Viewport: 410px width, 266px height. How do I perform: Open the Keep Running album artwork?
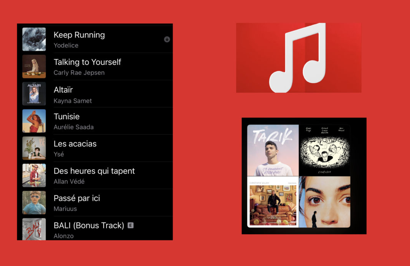(x=34, y=39)
